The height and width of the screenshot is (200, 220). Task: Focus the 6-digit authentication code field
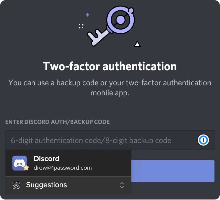tap(110, 140)
